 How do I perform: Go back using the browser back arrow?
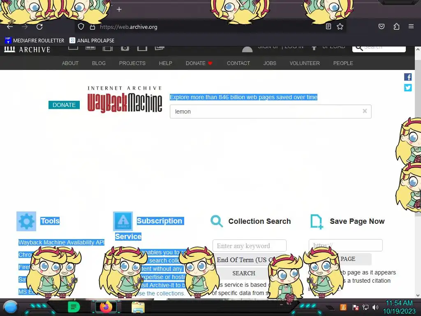[10, 27]
